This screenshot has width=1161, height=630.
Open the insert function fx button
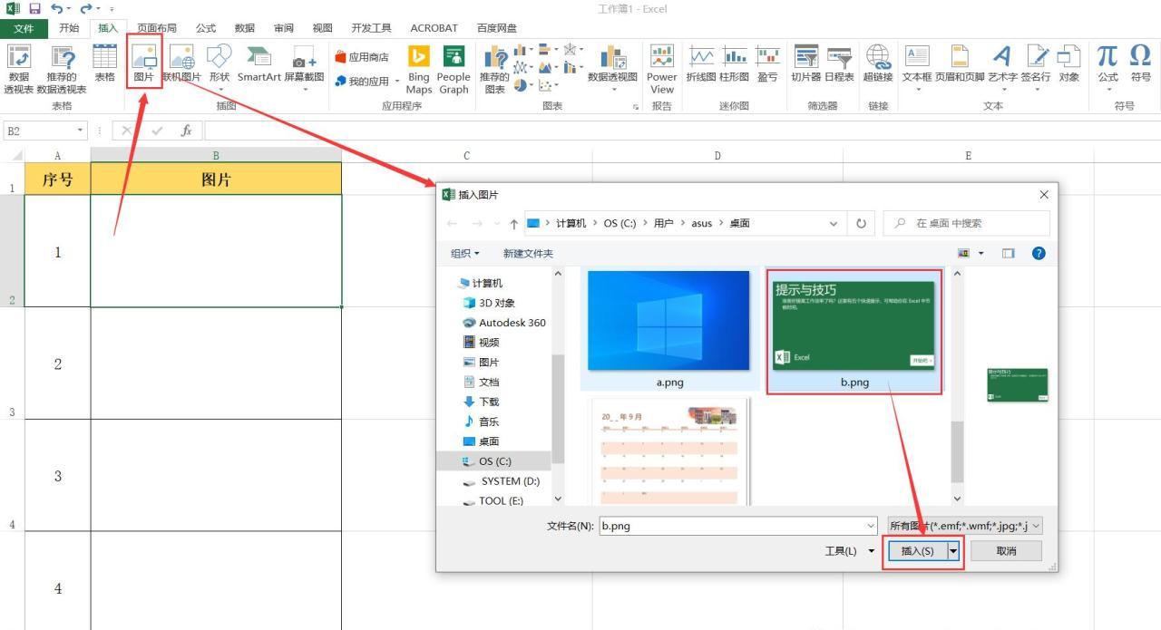coord(186,131)
